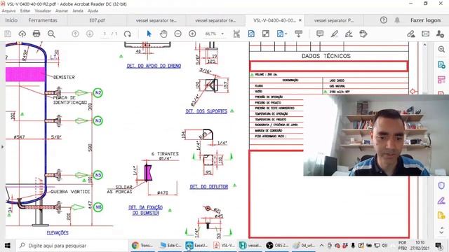The width and height of the screenshot is (449, 252).
Task: Open the Find text magnifier tool
Action: click(51, 34)
